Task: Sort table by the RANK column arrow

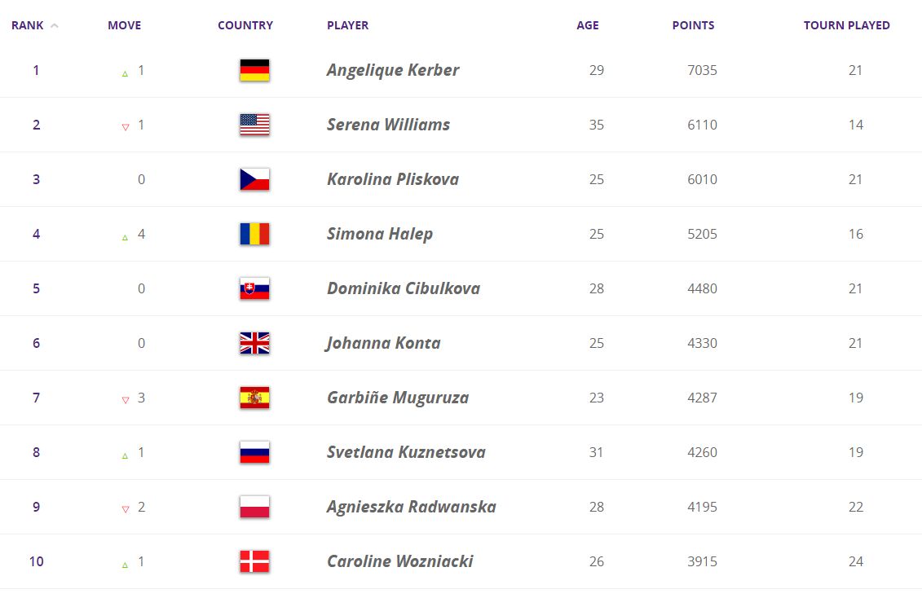Action: (55, 25)
